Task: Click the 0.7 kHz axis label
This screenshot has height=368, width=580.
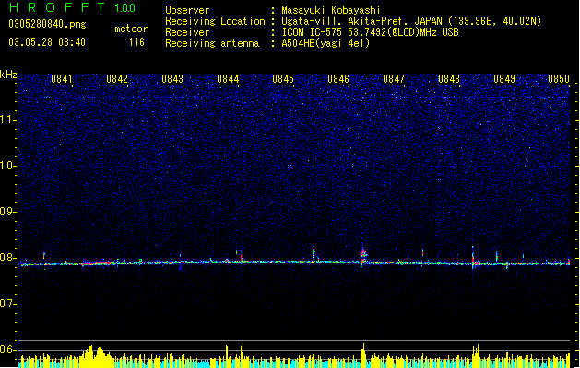Action: click(x=8, y=304)
